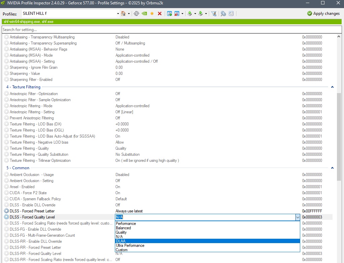Click the gear icon beside Texture Filtering - Quality

6,148
